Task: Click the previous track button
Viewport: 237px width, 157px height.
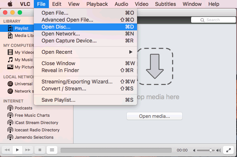Action: coord(7,150)
